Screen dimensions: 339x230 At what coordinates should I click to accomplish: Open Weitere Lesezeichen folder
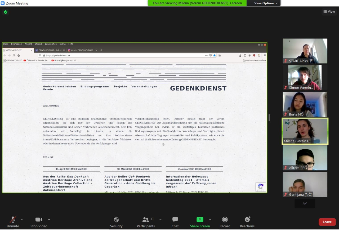pos(254,61)
